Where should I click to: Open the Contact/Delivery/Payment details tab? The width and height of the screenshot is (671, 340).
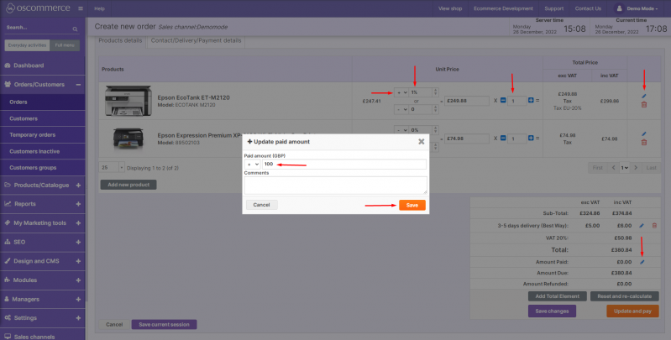coord(196,40)
